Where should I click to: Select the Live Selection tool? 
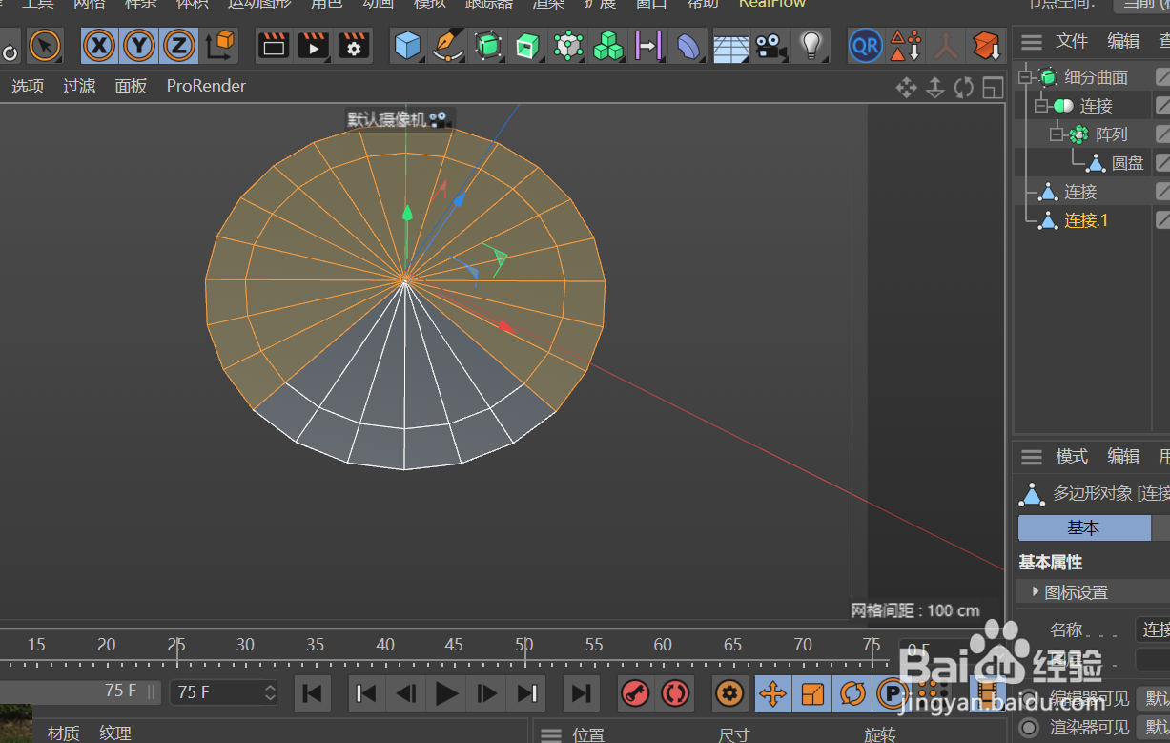click(45, 45)
